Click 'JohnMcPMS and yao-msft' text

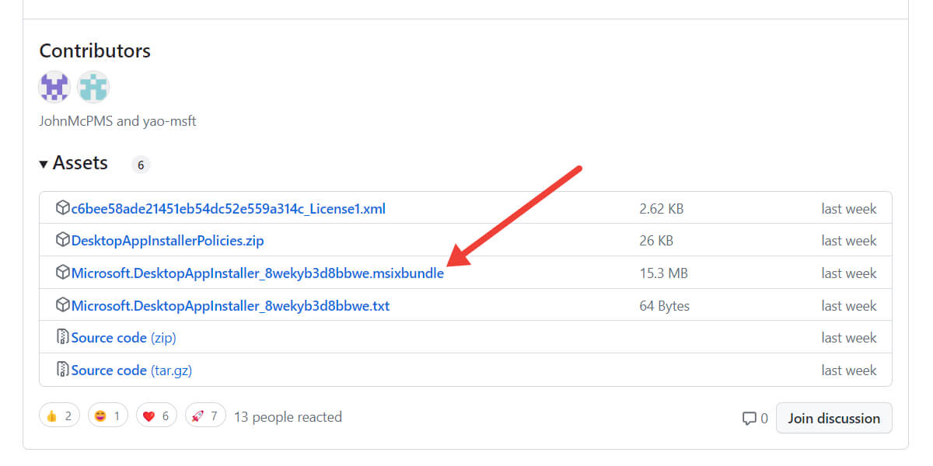click(117, 122)
